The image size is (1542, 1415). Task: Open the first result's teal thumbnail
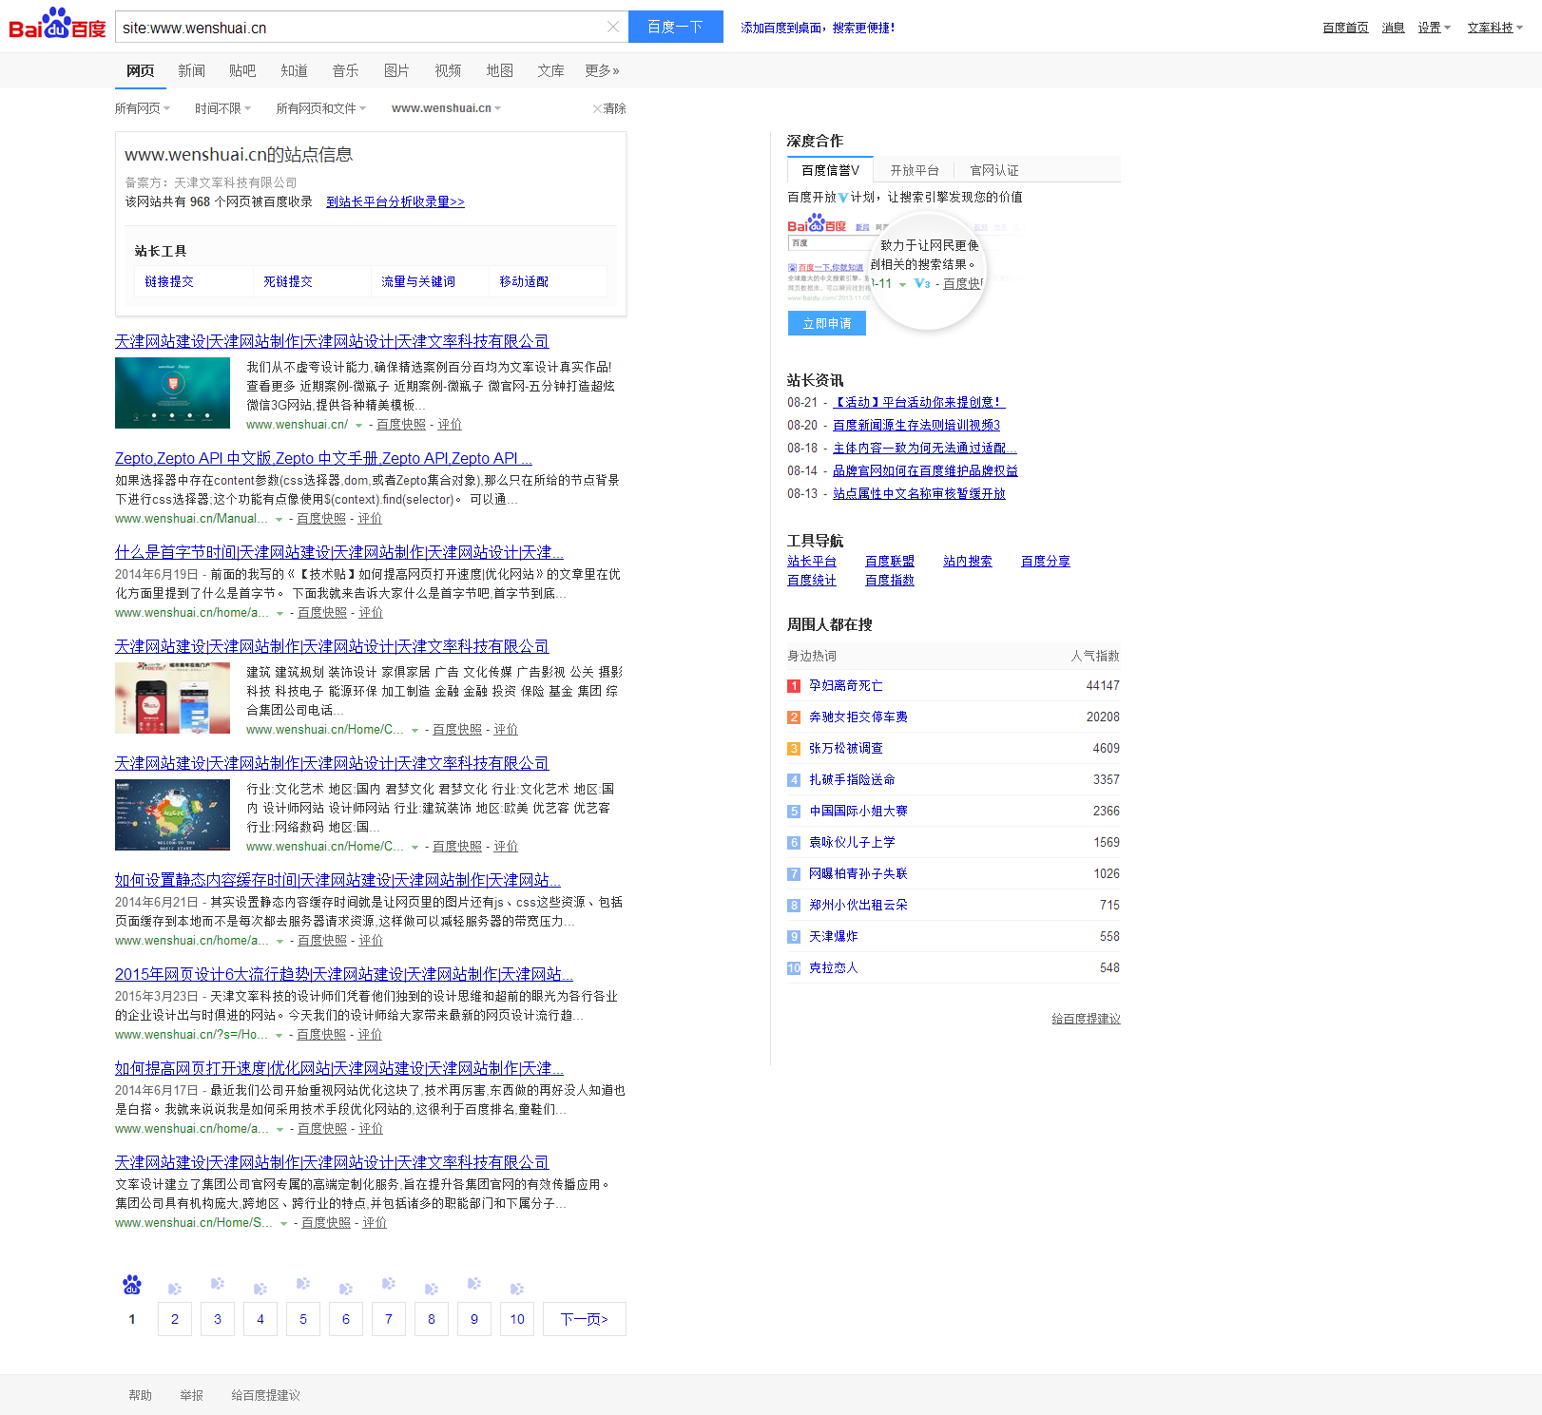pos(172,392)
